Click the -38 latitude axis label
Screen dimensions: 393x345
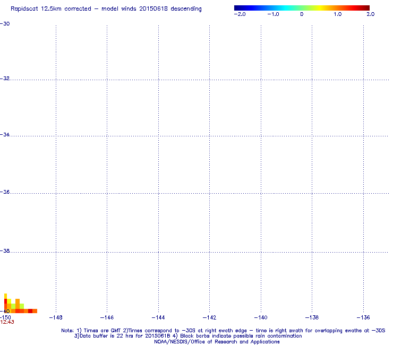coord(5,251)
